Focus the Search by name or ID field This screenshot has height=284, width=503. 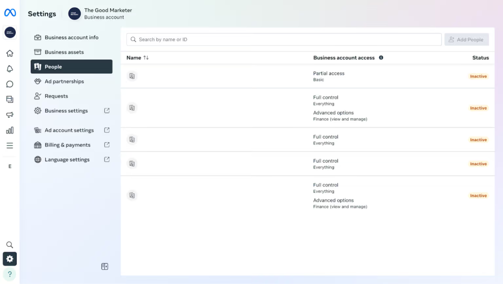pos(285,40)
